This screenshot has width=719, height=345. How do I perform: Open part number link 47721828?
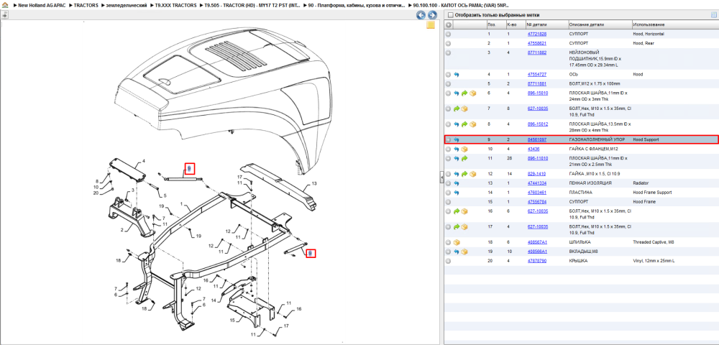536,34
